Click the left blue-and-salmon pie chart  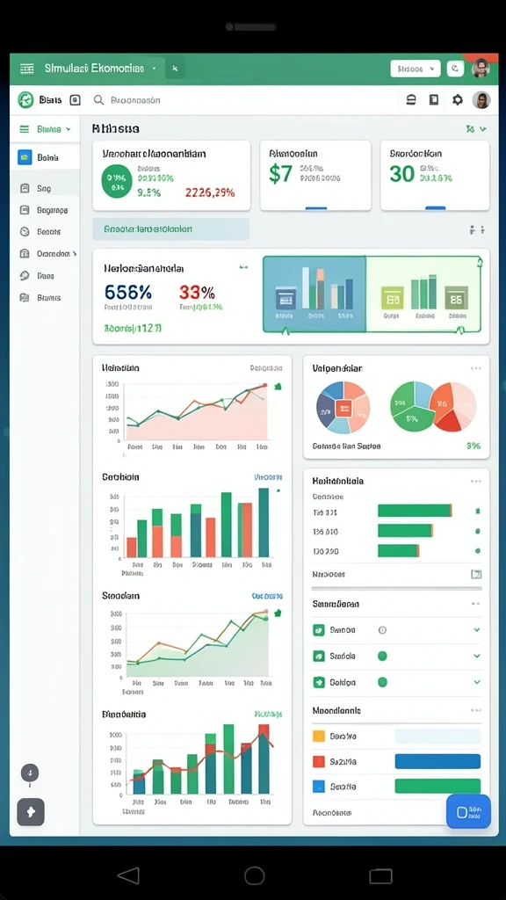coord(343,408)
